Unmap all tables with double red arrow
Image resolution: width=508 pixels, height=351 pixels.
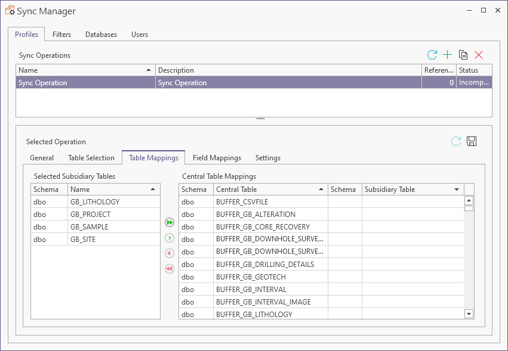tap(170, 269)
